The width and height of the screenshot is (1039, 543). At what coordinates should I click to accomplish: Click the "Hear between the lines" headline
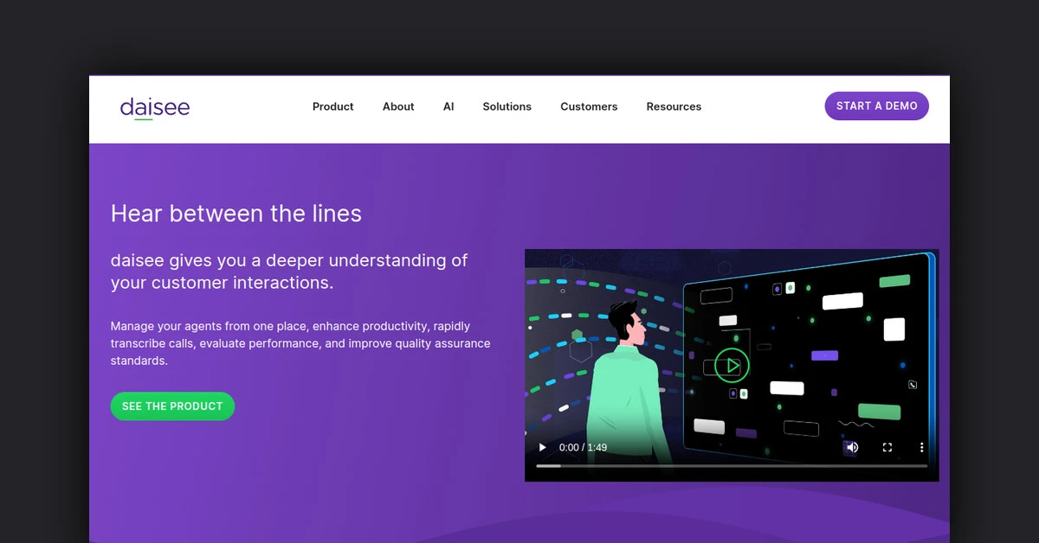point(236,214)
